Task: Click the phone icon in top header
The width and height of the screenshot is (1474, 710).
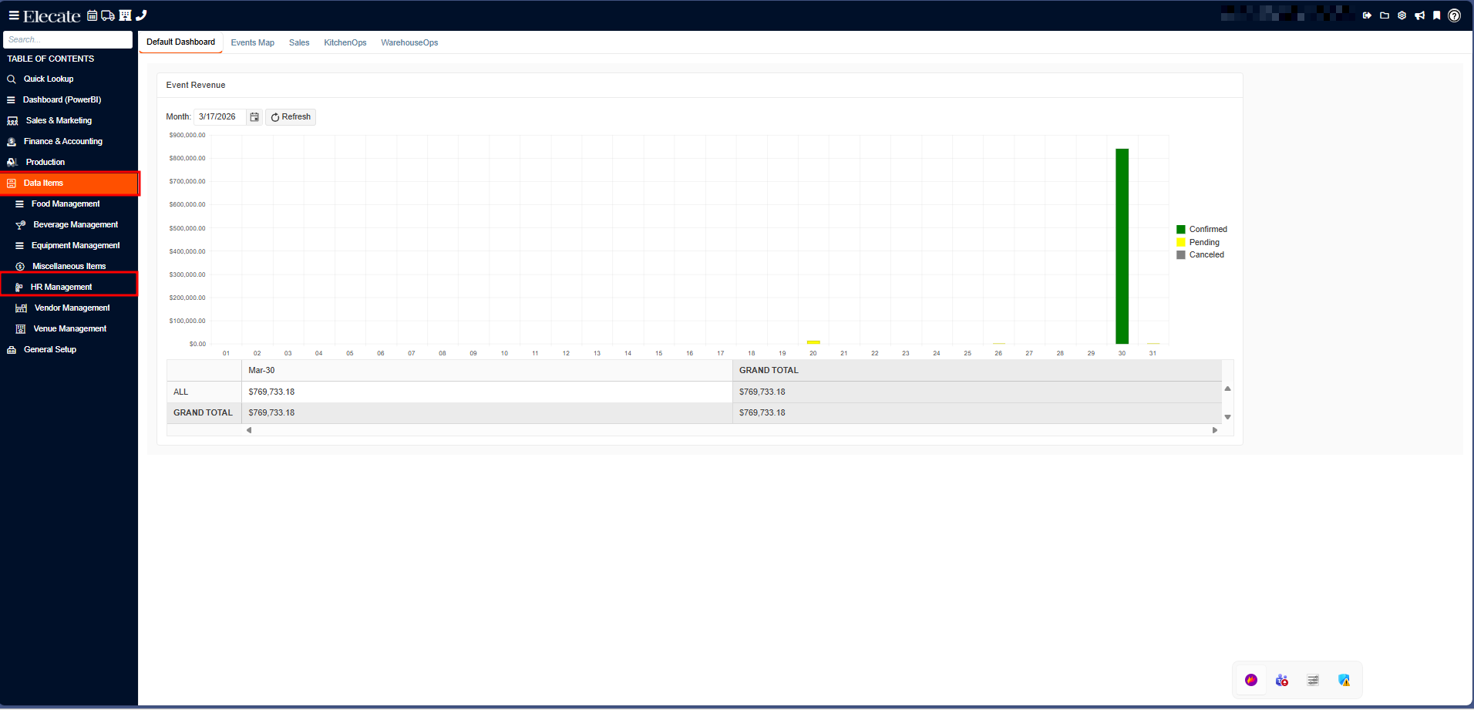Action: (x=141, y=15)
